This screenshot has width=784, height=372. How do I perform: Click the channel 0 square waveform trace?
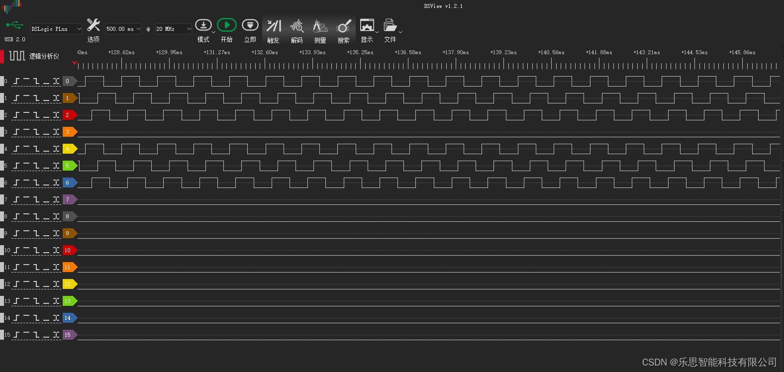(x=429, y=81)
